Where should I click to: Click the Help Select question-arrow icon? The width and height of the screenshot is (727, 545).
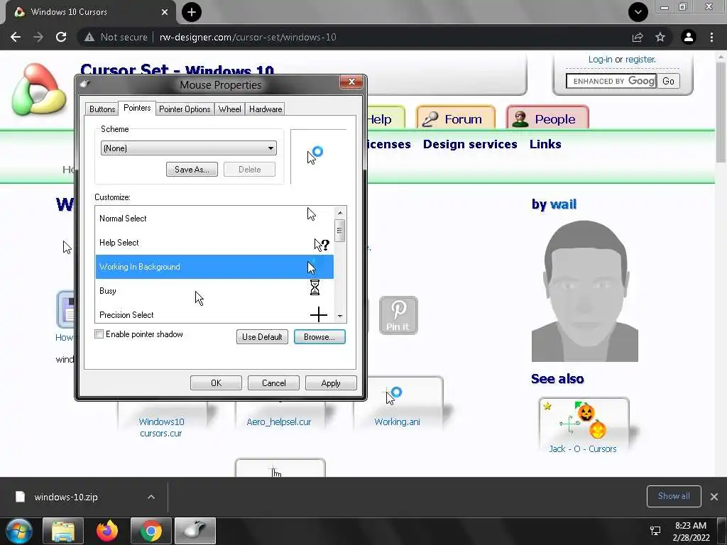(x=322, y=245)
